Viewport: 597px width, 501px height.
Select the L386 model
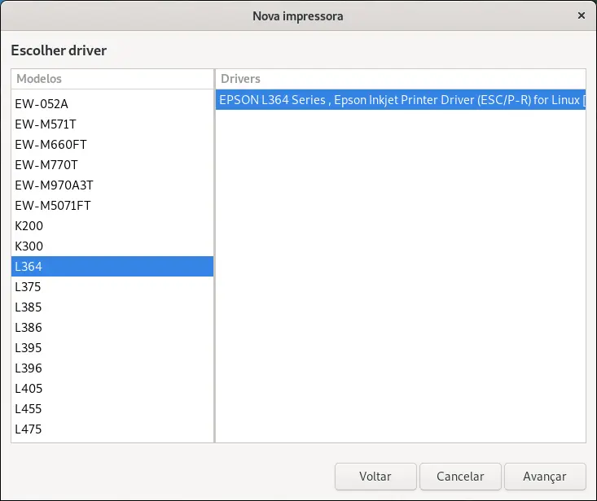point(112,328)
